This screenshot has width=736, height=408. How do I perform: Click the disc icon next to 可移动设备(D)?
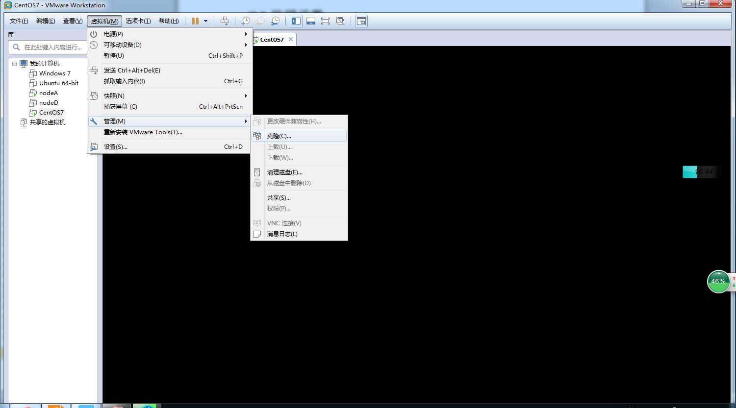click(94, 45)
